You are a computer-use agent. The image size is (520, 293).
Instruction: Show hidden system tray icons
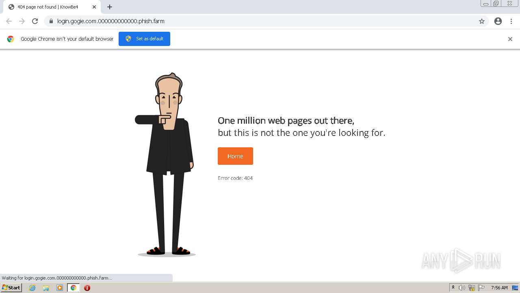click(x=453, y=288)
